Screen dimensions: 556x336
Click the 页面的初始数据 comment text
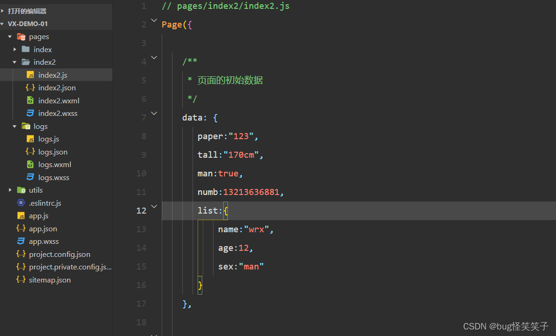pyautogui.click(x=230, y=81)
